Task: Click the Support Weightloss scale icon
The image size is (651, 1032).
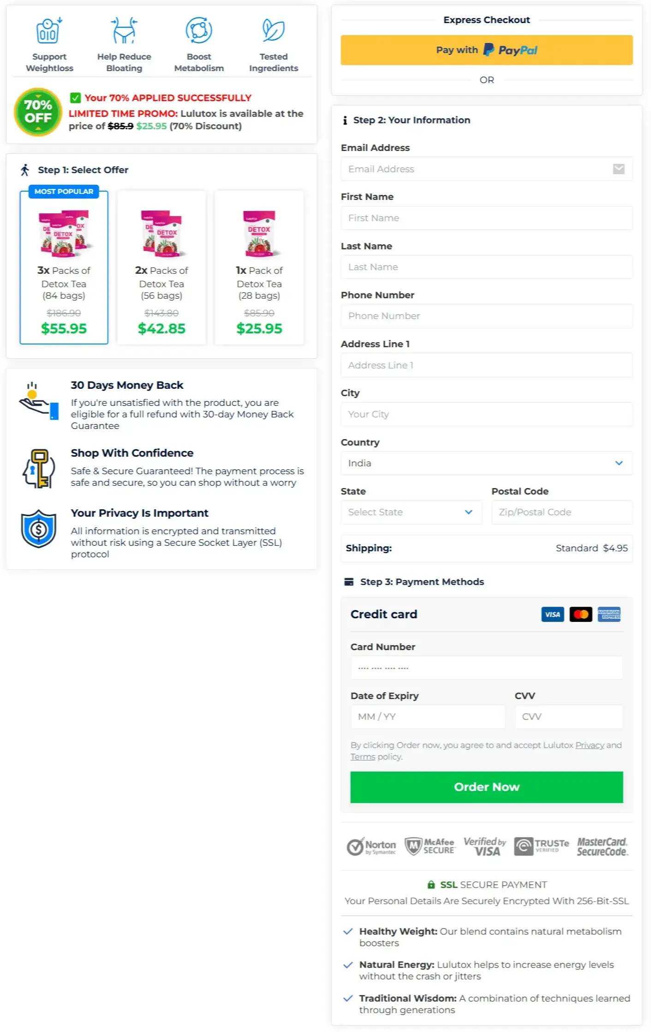Action: [x=49, y=30]
